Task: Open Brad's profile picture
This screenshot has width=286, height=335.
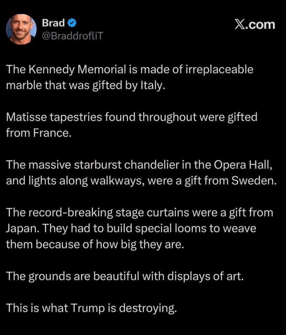Action: pos(21,29)
